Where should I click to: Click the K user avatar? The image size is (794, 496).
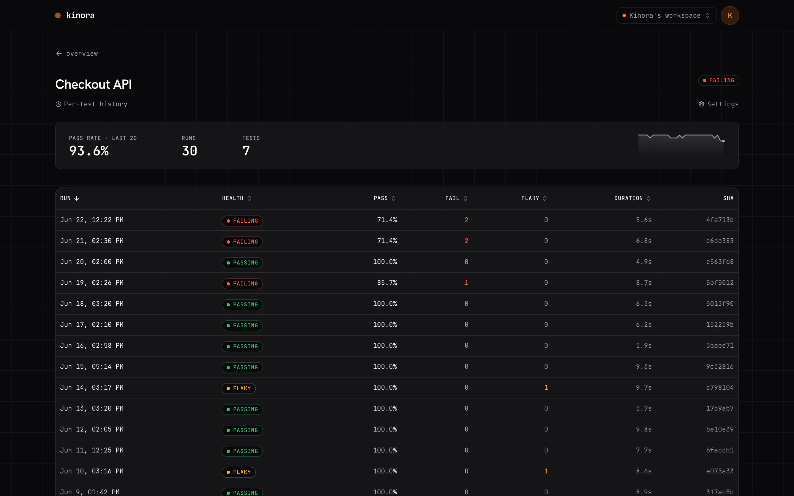point(730,15)
